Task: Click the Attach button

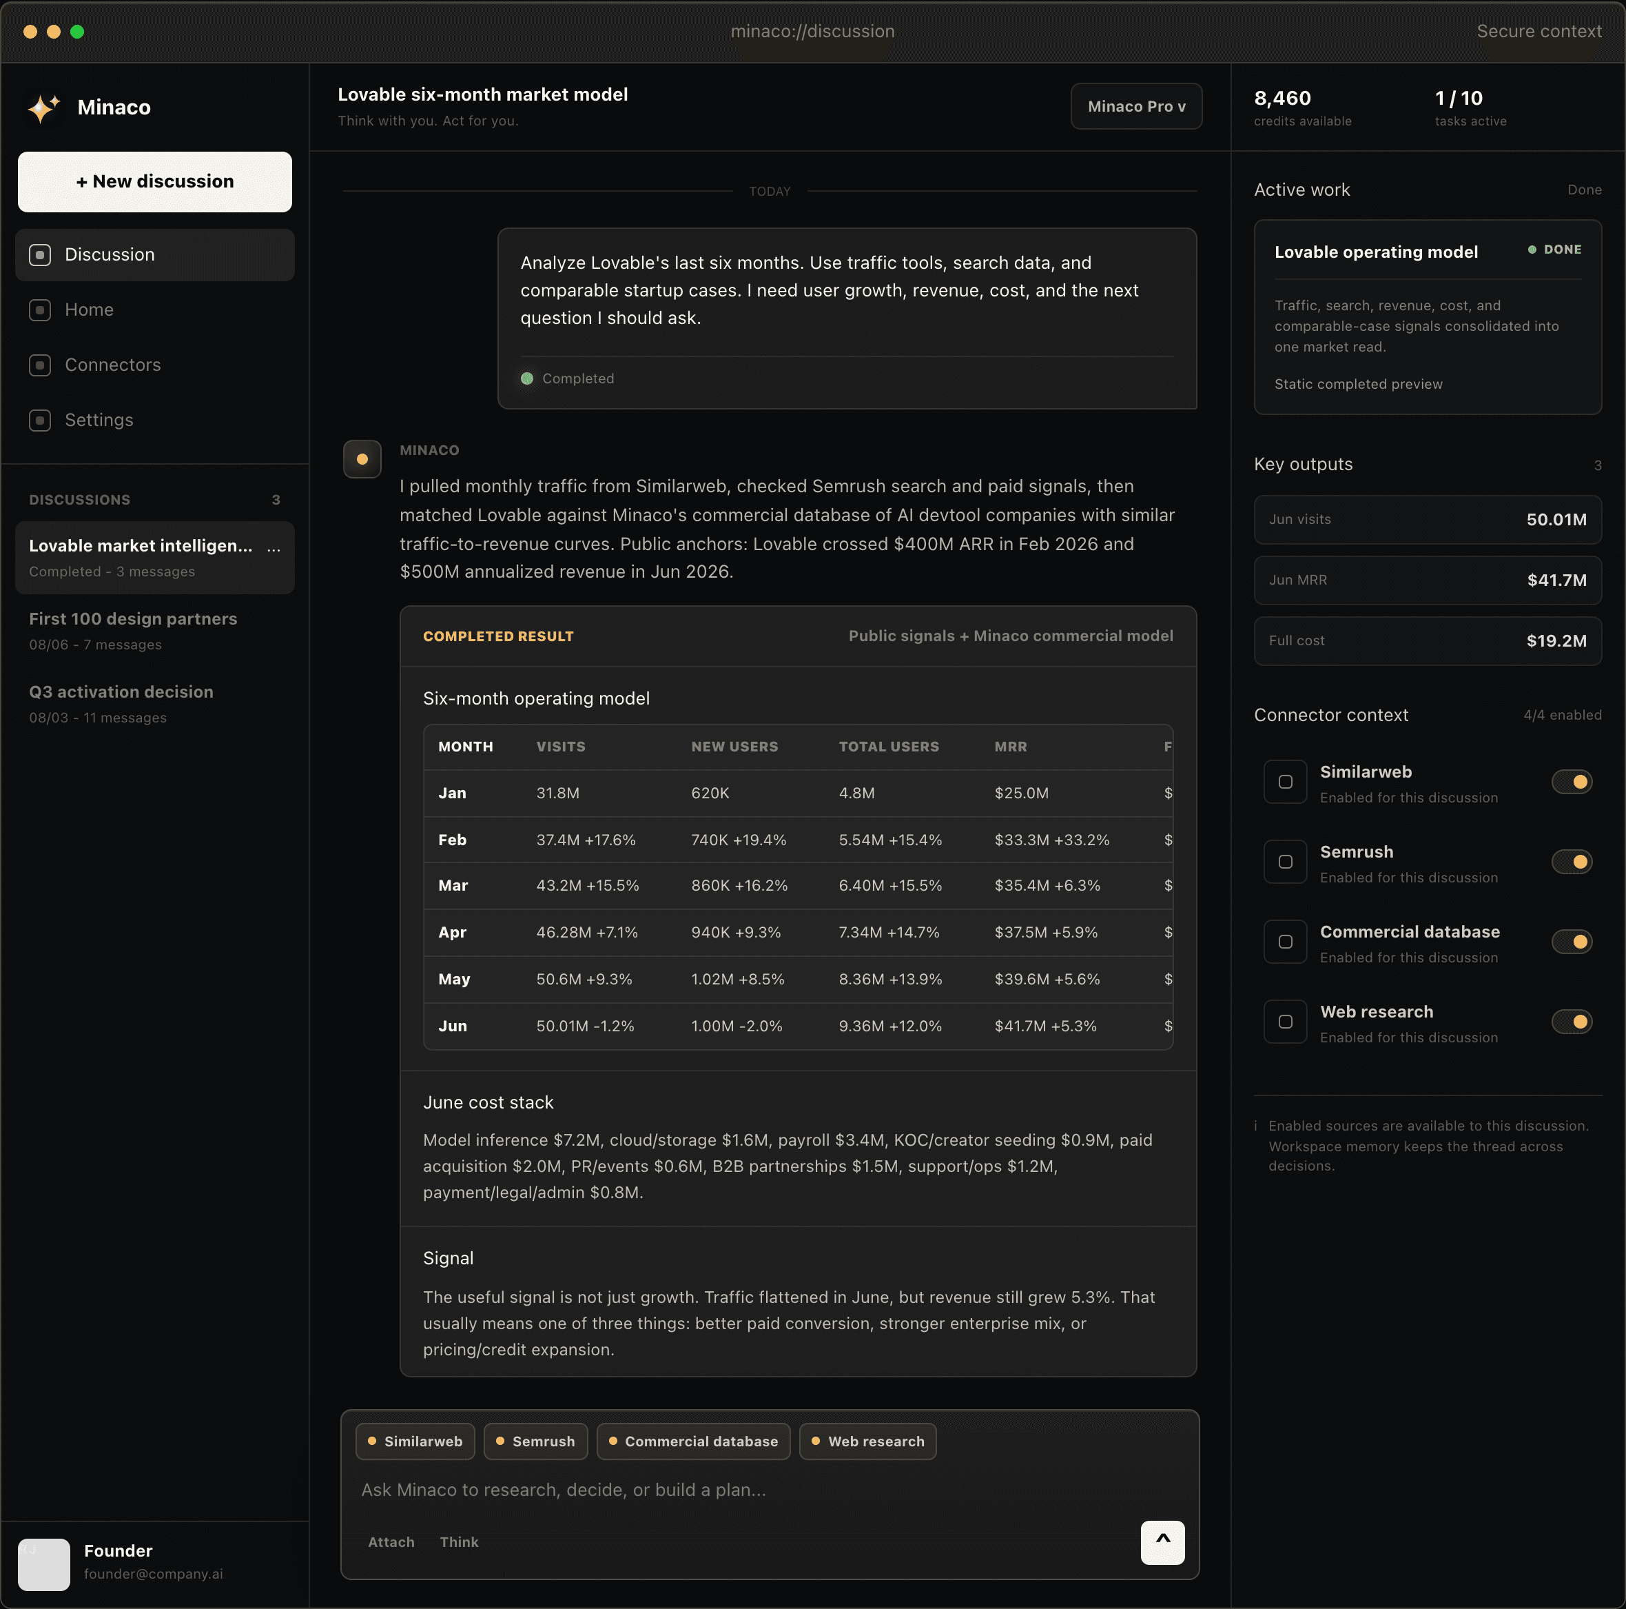Action: pyautogui.click(x=391, y=1541)
